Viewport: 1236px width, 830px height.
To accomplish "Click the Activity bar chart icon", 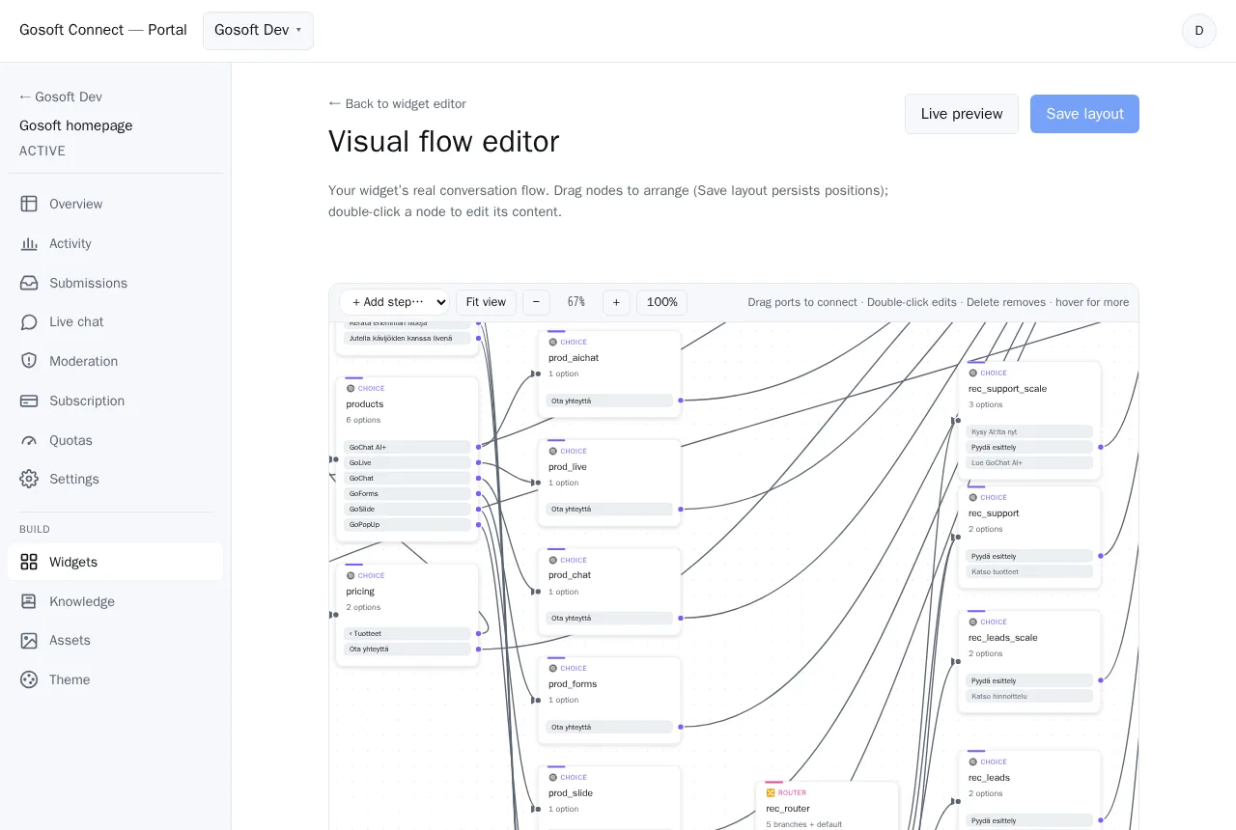I will click(29, 243).
